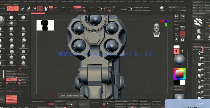Select the white main color swatch
Screen dimensions: 210x108
pos(183,82)
